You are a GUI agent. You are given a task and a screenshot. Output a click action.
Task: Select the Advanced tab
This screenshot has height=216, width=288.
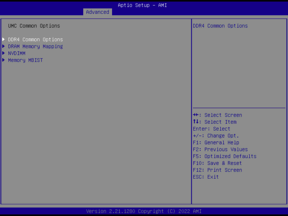coord(98,12)
